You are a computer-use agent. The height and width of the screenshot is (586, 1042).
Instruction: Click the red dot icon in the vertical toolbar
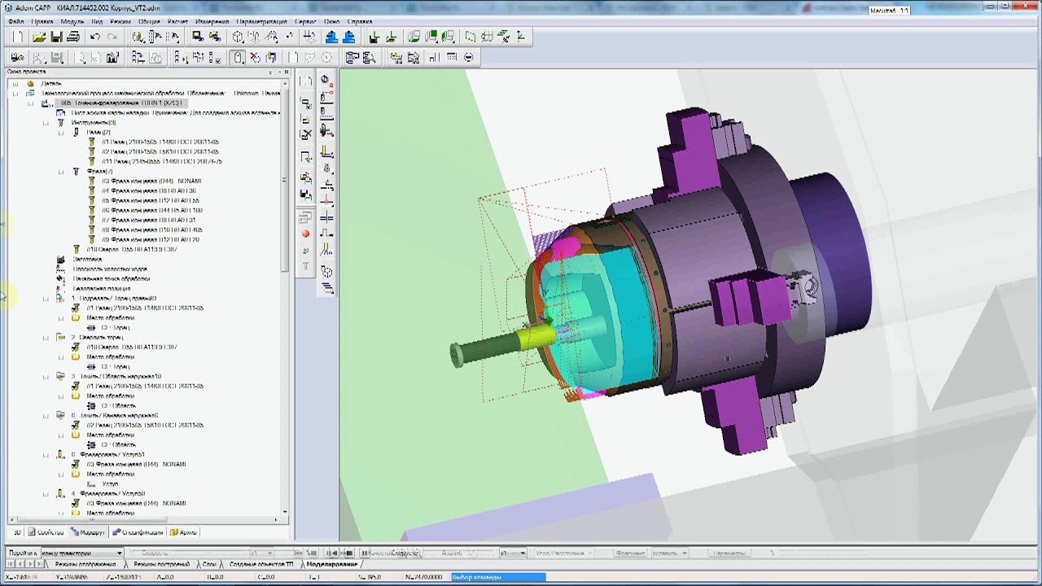(x=305, y=234)
